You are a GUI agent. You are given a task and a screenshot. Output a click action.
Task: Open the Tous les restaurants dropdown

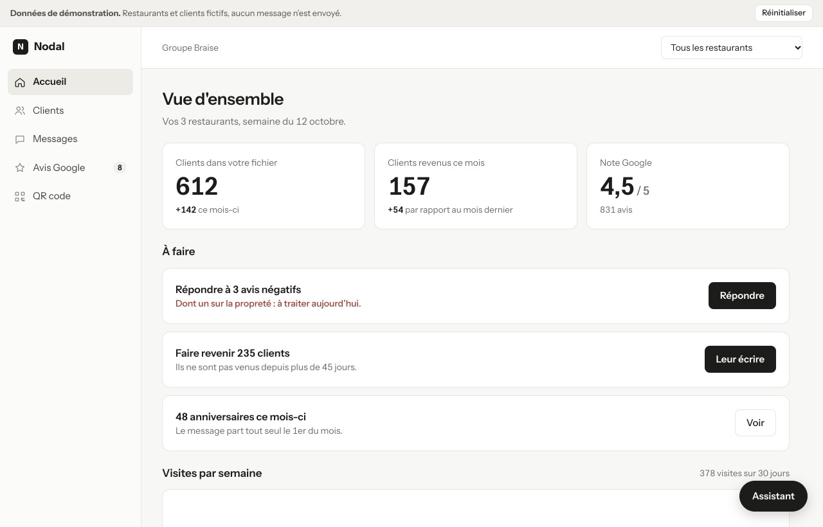click(732, 48)
